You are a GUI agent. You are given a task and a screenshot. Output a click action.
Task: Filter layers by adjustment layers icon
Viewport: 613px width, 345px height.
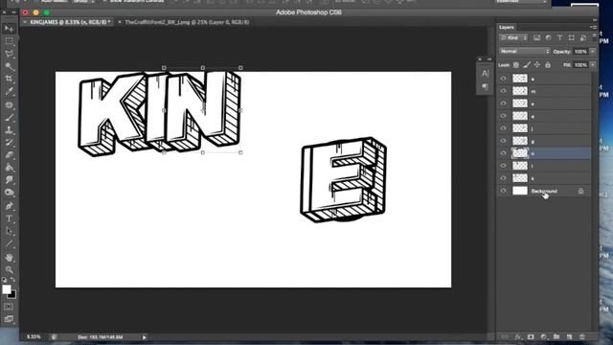click(548, 38)
